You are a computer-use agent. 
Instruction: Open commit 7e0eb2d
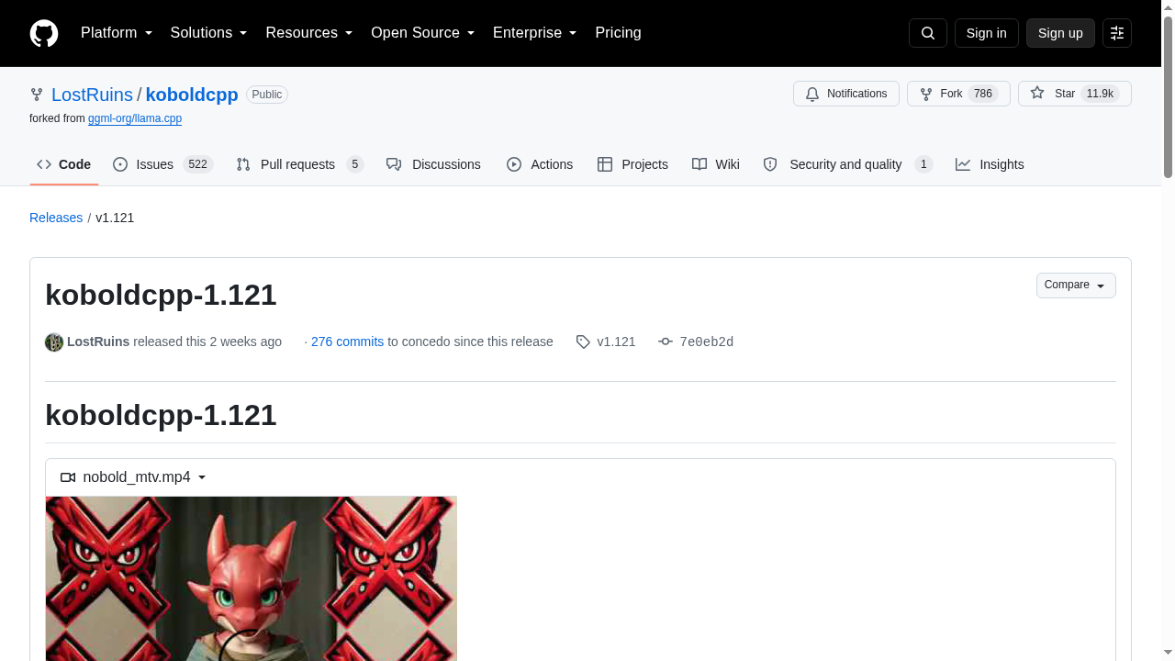706,342
